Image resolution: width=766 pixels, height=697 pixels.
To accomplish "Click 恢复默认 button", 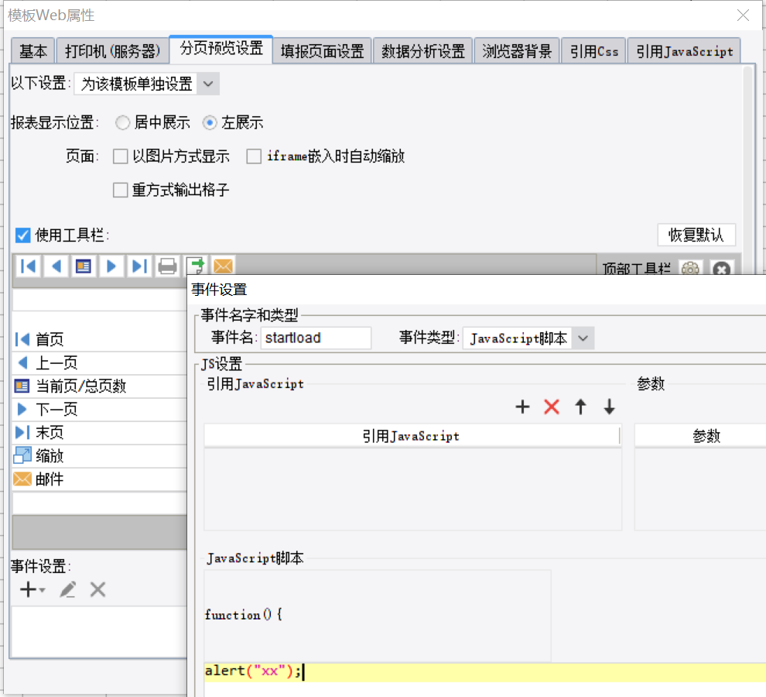I will coord(696,235).
